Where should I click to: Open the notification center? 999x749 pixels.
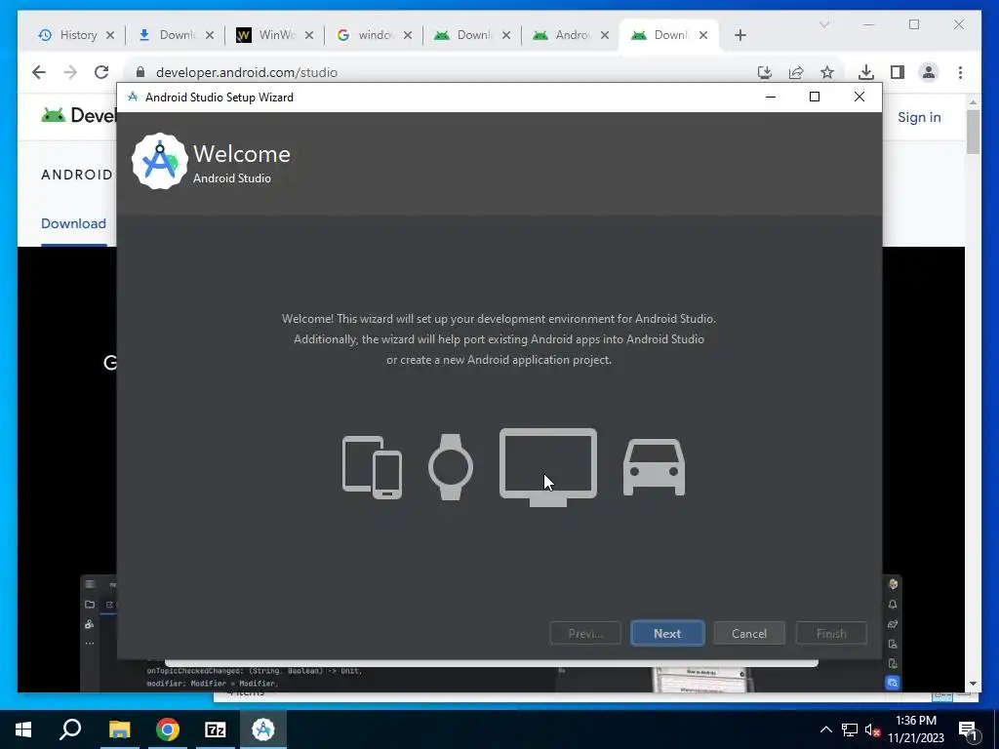[968, 729]
